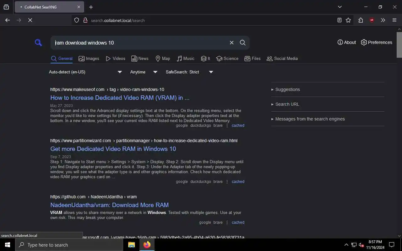Viewport: 402px width, 251px height.
Task: Switch to the Map tab
Action: tap(163, 58)
